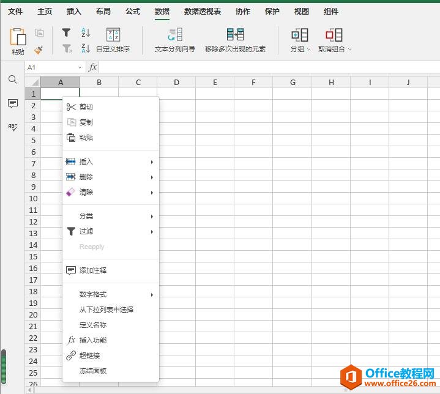Click the Paste clipboard icon in ribbon
The height and width of the screenshot is (394, 440).
point(18,37)
